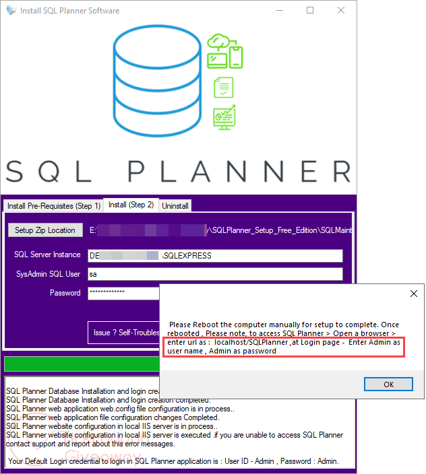Click the 'Install SQL Planner Software' title text

(x=69, y=11)
